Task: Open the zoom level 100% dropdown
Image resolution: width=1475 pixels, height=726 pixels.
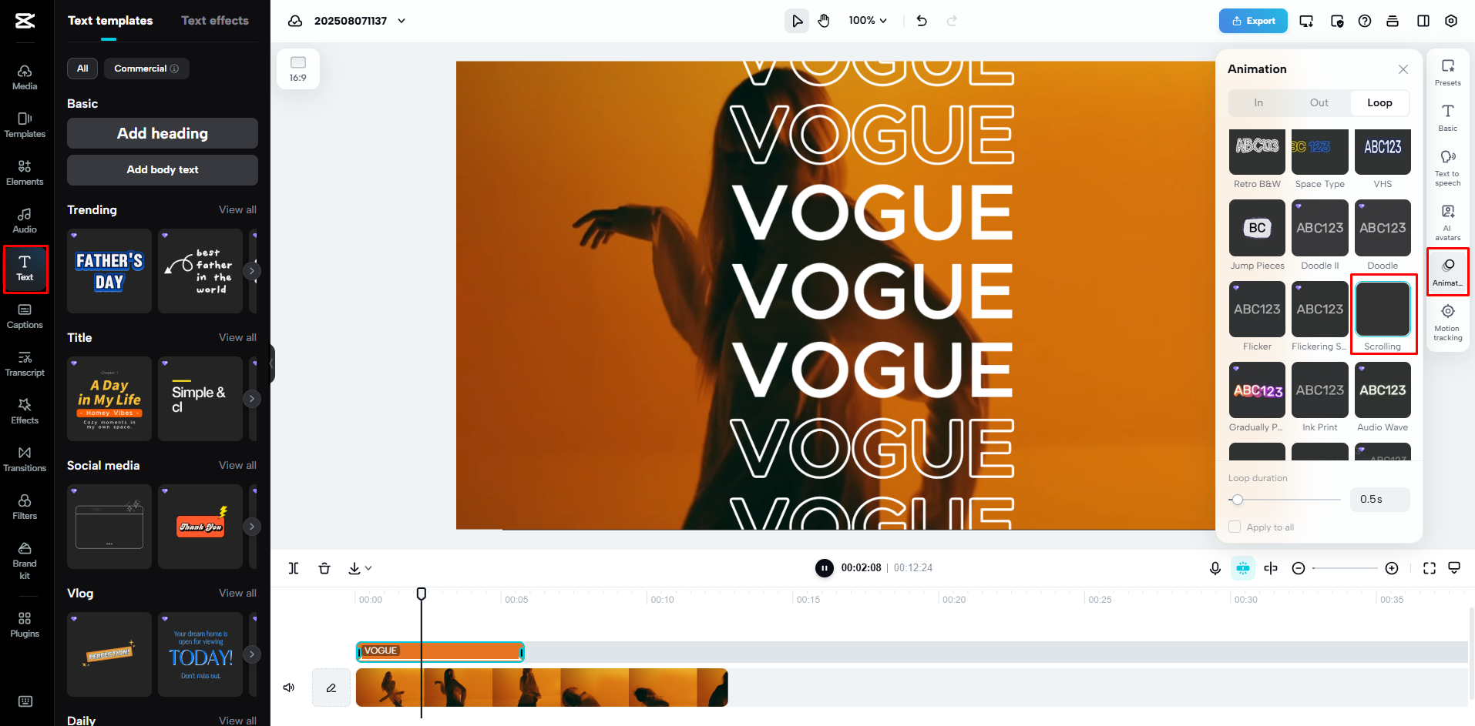Action: click(x=867, y=21)
